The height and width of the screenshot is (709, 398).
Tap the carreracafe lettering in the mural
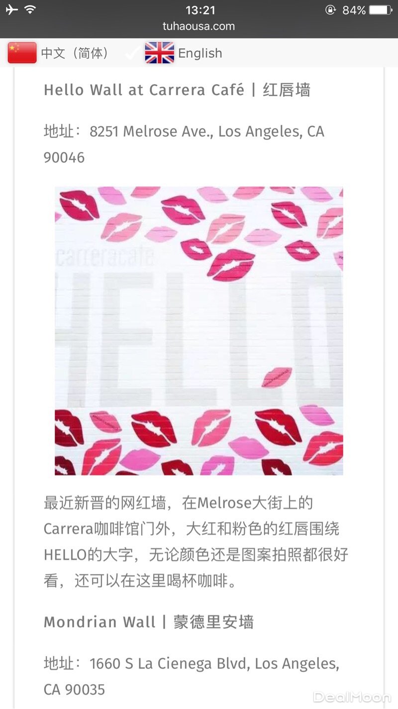(105, 258)
